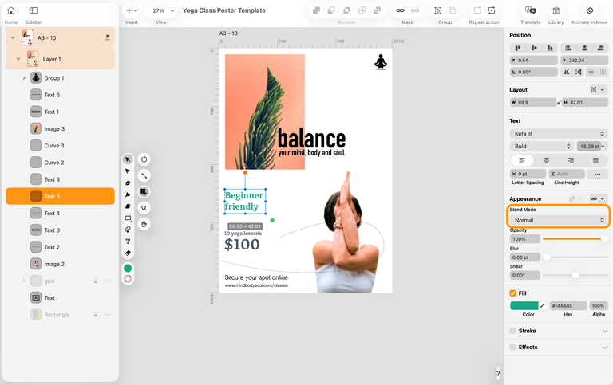The width and height of the screenshot is (613, 385).
Task: Click the Y position field
Action: pos(584,60)
